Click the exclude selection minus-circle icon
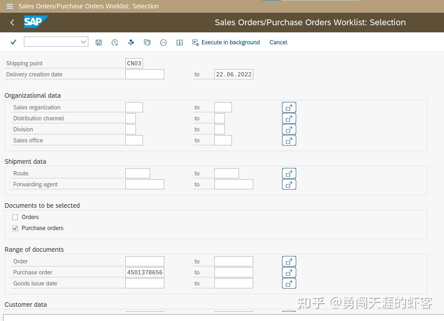The height and width of the screenshot is (321, 444). (x=163, y=42)
